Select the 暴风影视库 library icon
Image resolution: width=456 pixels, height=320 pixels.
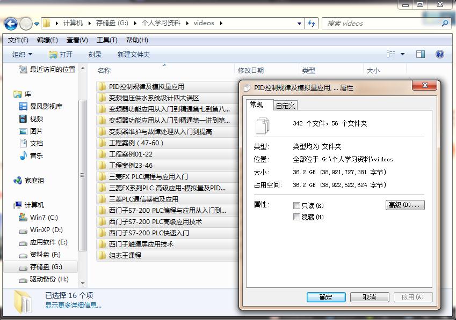tap(23, 107)
